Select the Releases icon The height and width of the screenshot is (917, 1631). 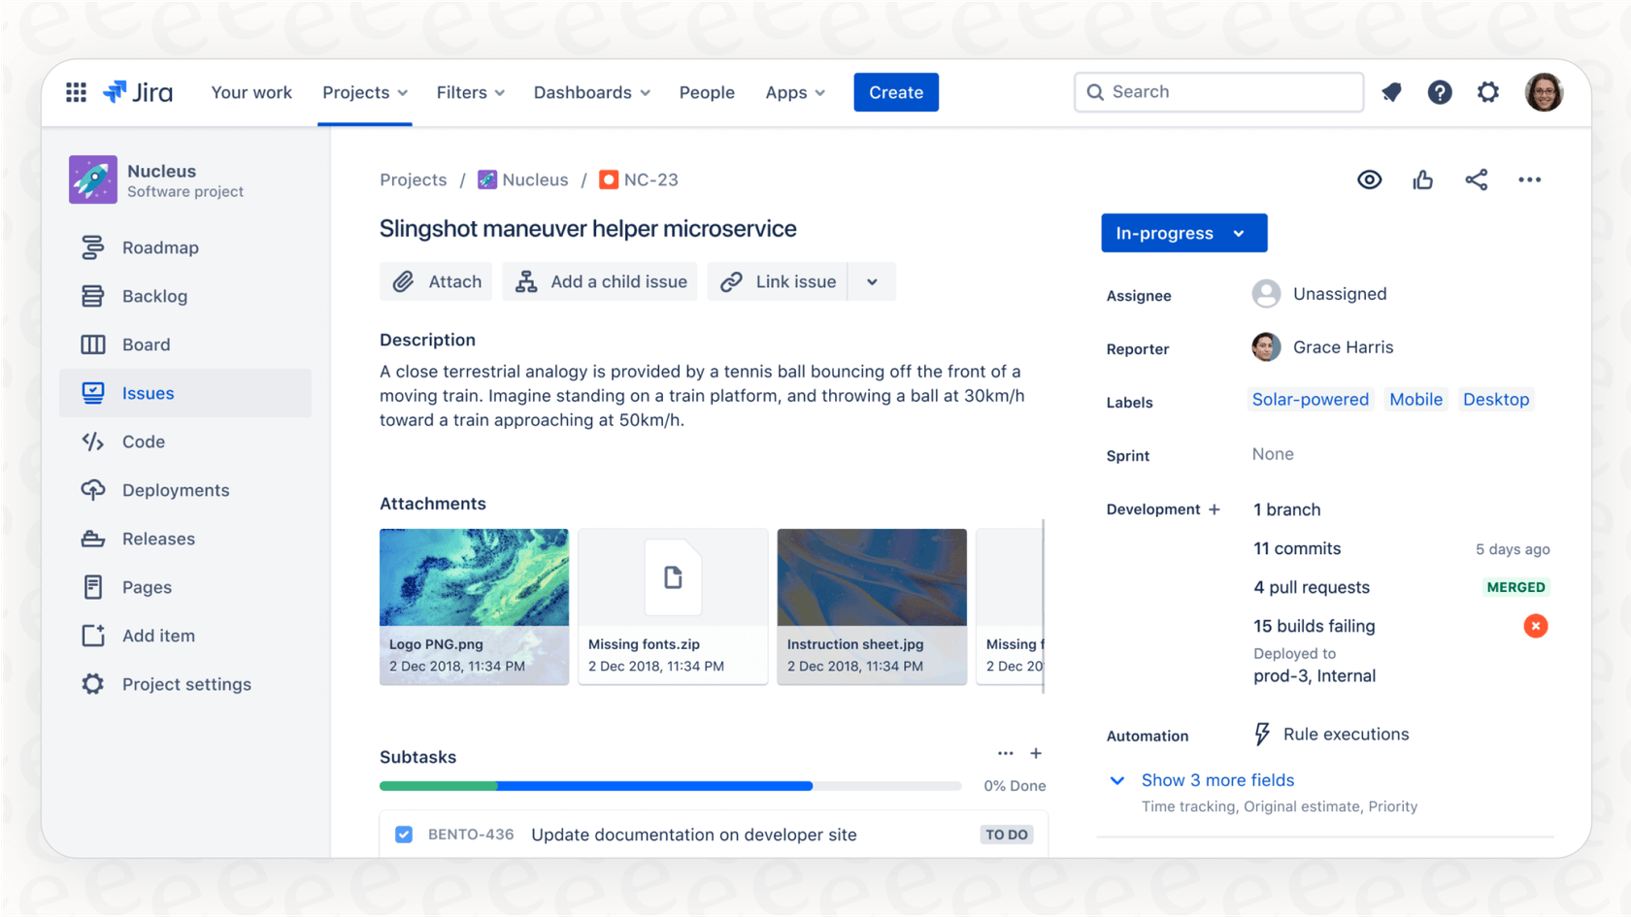click(92, 539)
